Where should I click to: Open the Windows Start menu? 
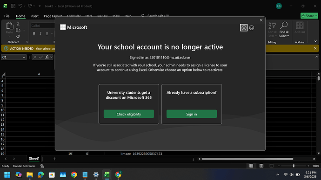tap(7, 175)
